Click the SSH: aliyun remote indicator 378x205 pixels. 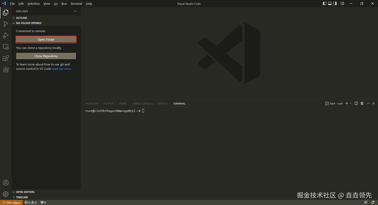coord(11,202)
